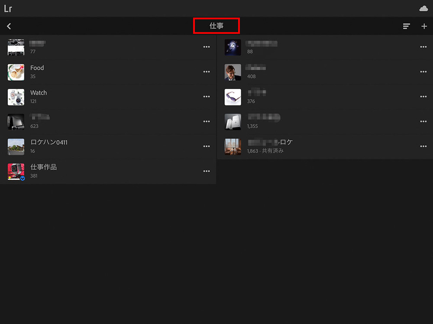Open the cloud sync status icon
Viewport: 433px width, 324px height.
[423, 9]
